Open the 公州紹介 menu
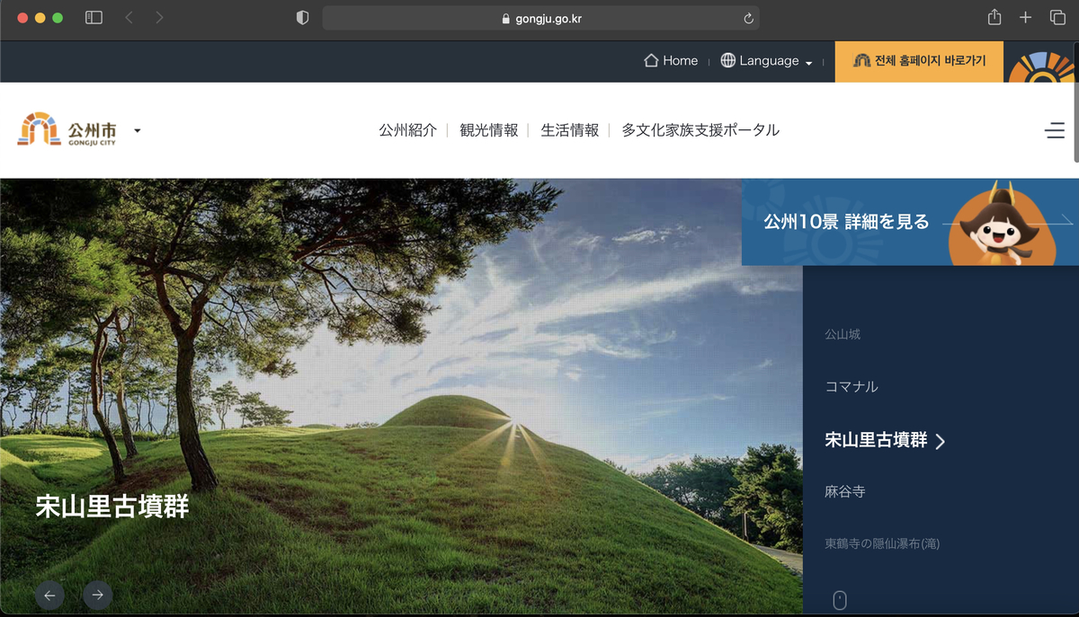Viewport: 1079px width, 617px height. coord(407,130)
